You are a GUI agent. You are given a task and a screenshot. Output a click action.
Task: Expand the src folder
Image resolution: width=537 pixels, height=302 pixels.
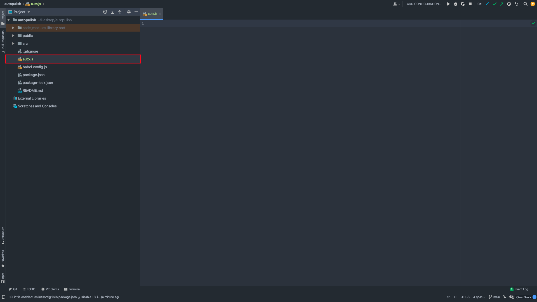(13, 43)
